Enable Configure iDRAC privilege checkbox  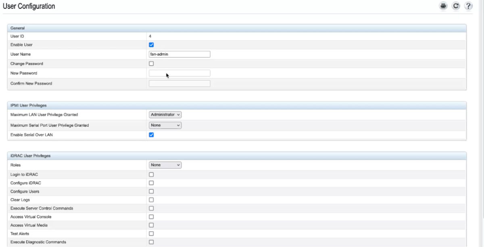tap(151, 183)
